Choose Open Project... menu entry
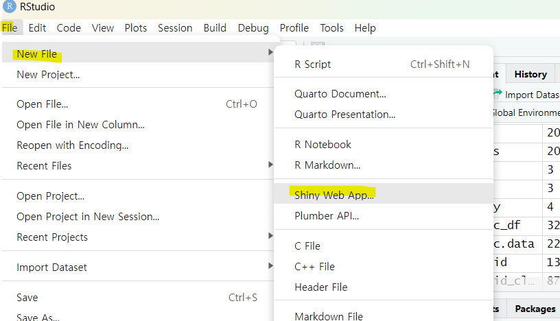Viewport: 560px width, 321px height. click(x=137, y=196)
